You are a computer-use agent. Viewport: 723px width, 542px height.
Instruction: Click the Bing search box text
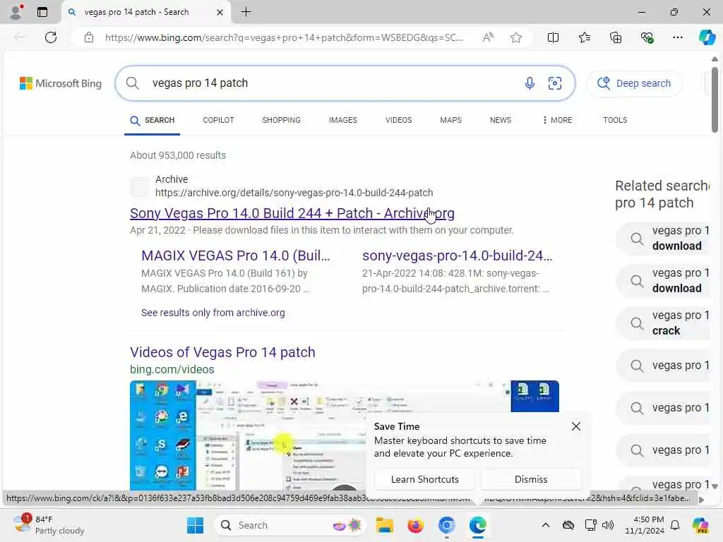point(200,83)
